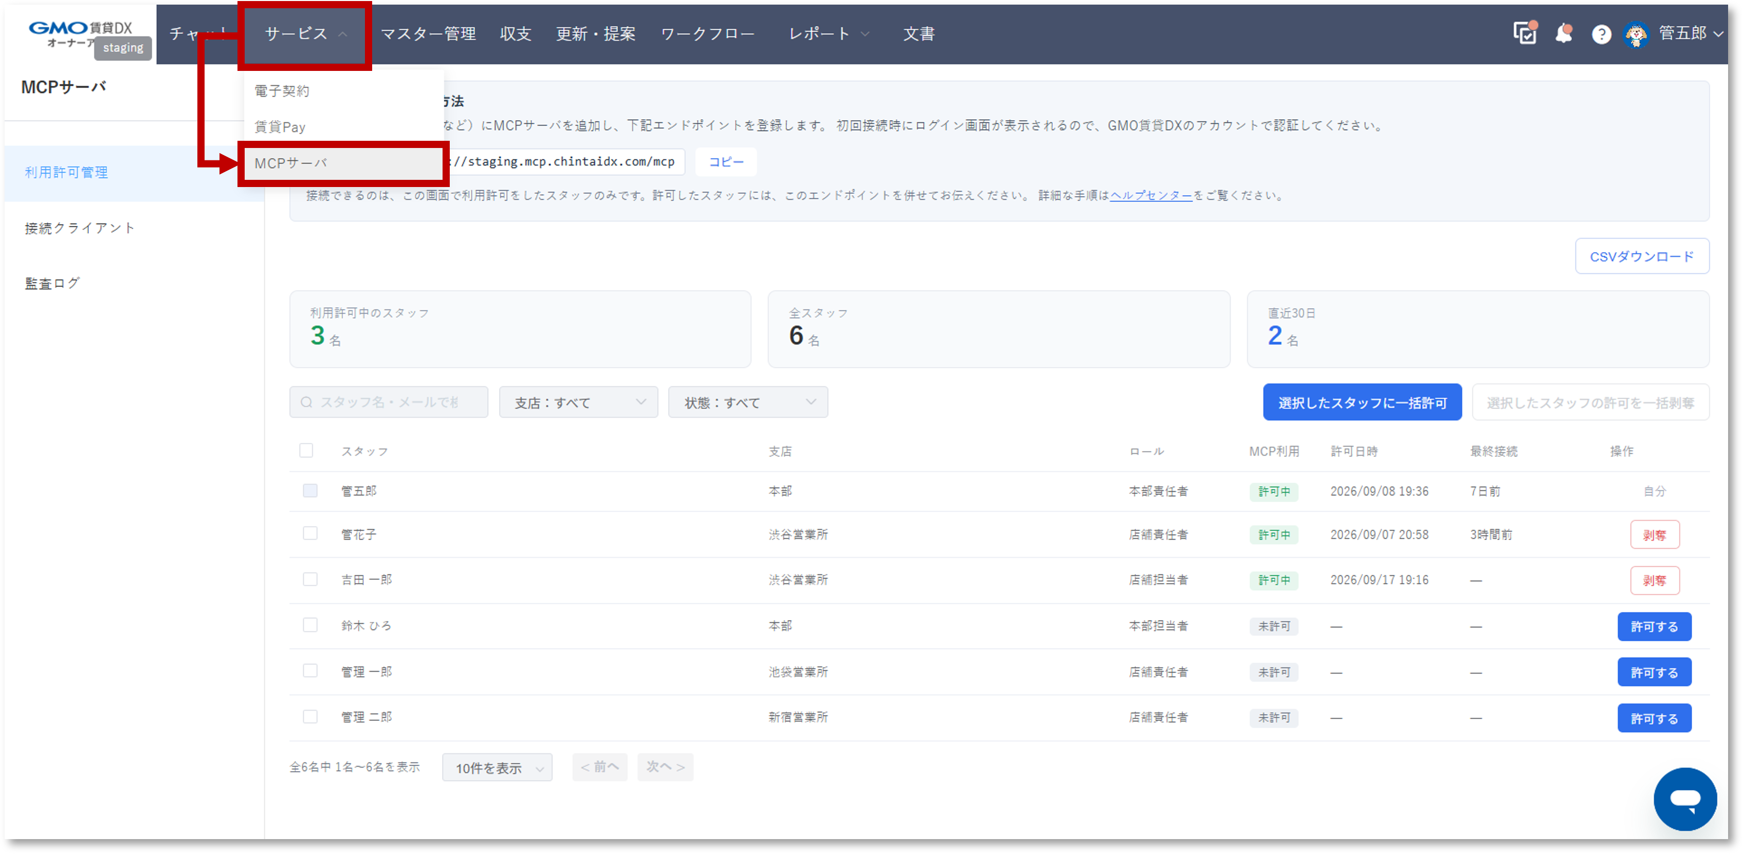
Task: Open the 更新・提案 menu
Action: click(x=595, y=34)
